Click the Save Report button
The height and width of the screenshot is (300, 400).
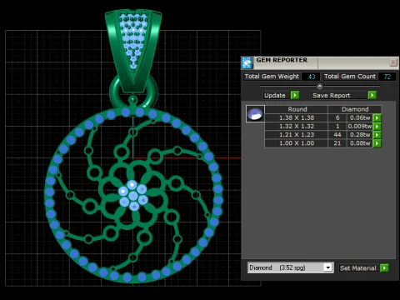[339, 95]
